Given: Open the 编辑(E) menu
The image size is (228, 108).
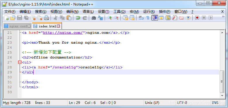Looking at the screenshot, I should [x=25, y=12].
